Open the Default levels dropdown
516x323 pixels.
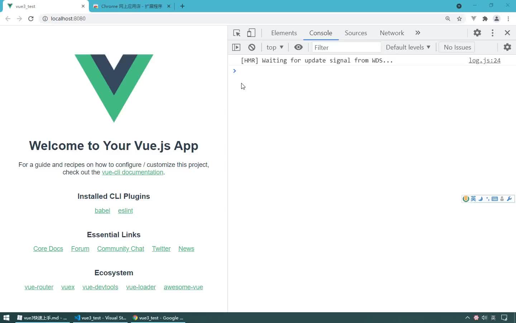[408, 47]
